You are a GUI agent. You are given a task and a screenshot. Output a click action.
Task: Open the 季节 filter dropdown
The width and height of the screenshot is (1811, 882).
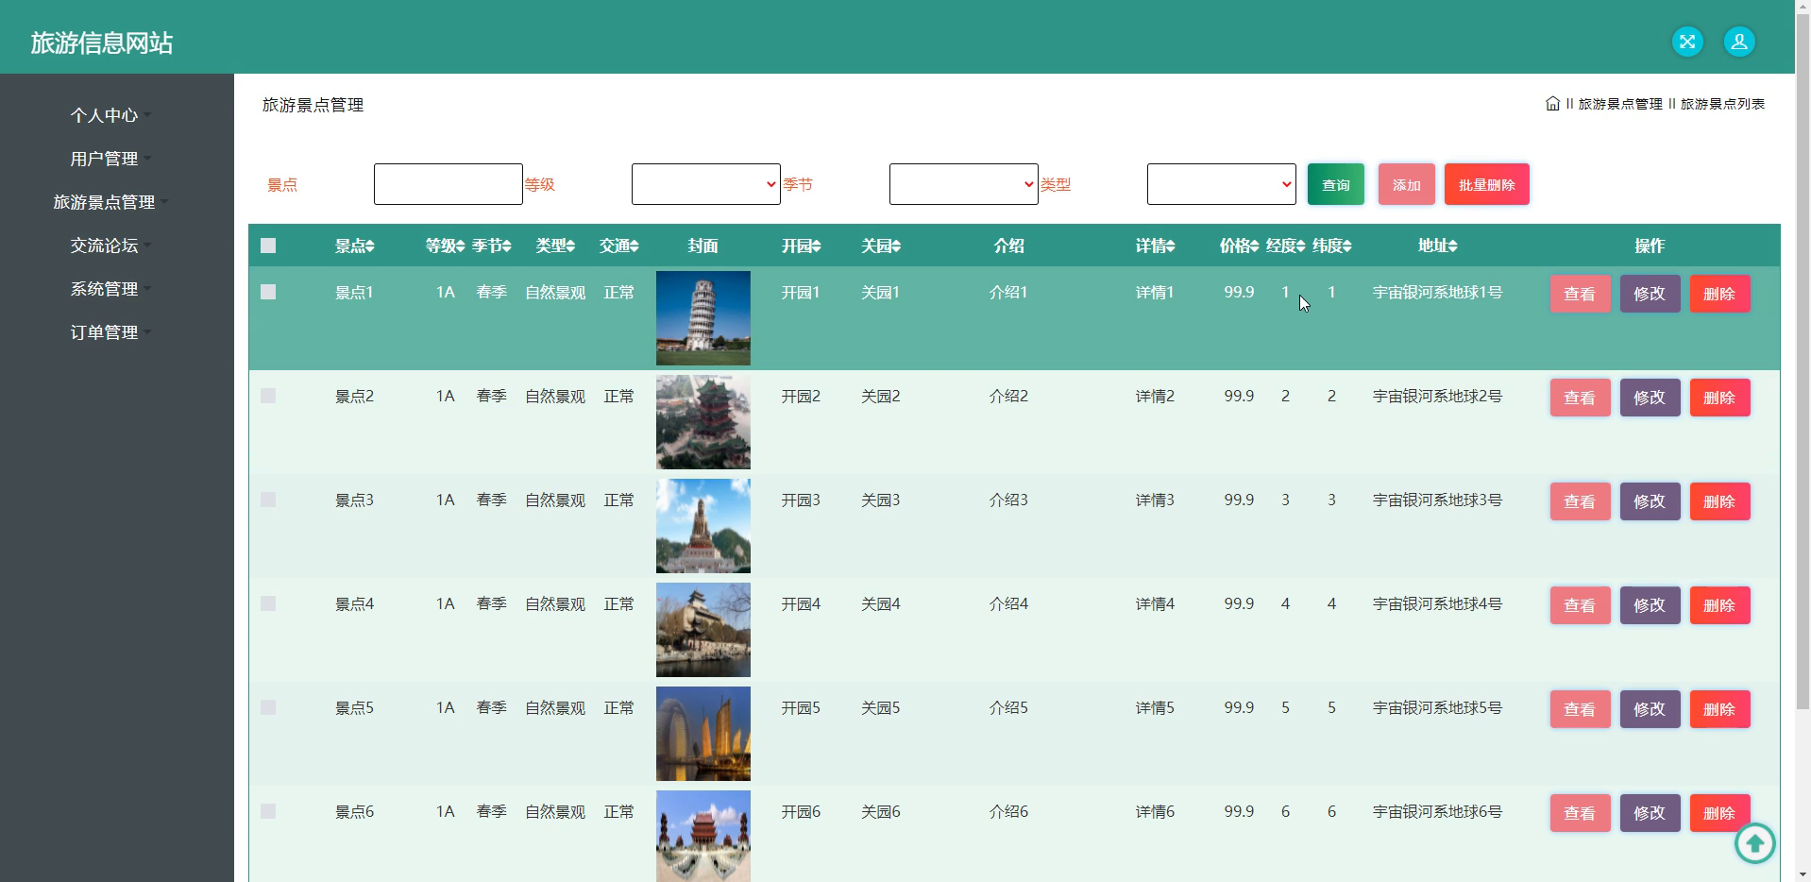(x=963, y=184)
